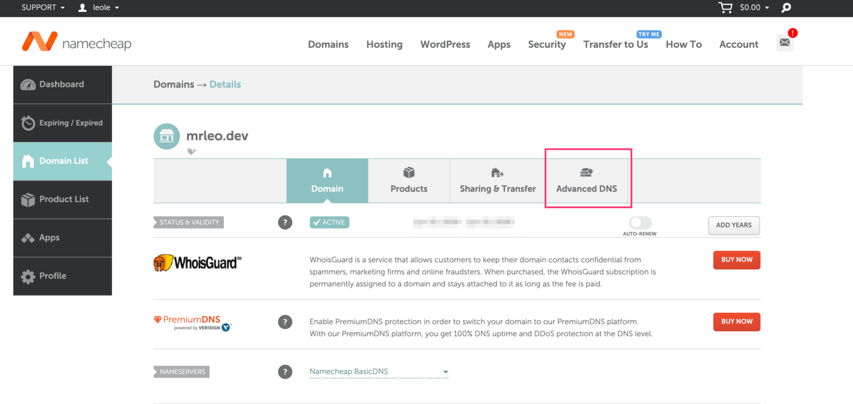Click the box icon in Products tab

[409, 172]
